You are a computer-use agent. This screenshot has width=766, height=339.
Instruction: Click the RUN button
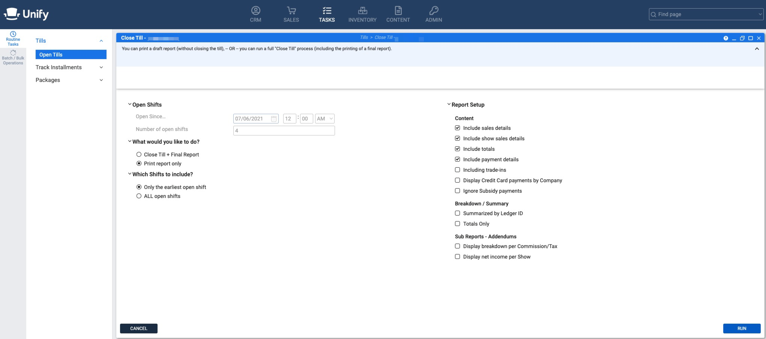tap(742, 328)
